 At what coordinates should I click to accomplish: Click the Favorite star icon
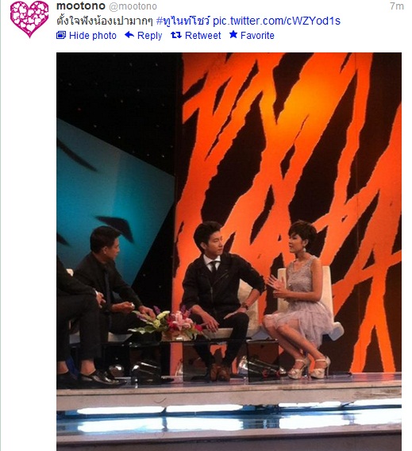[x=233, y=35]
